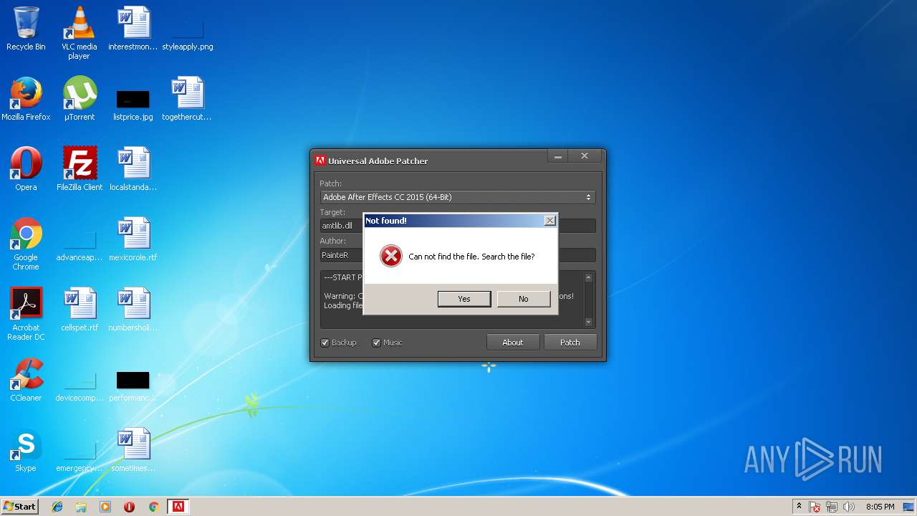Open the Start menu
Screen dimensions: 917x516
point(19,507)
